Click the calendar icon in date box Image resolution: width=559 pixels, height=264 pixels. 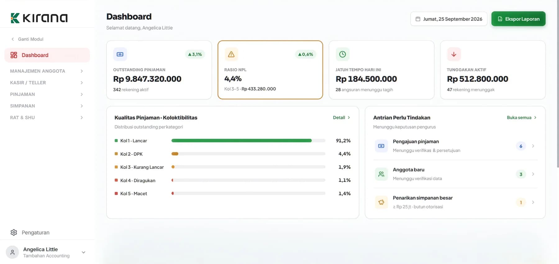point(418,19)
